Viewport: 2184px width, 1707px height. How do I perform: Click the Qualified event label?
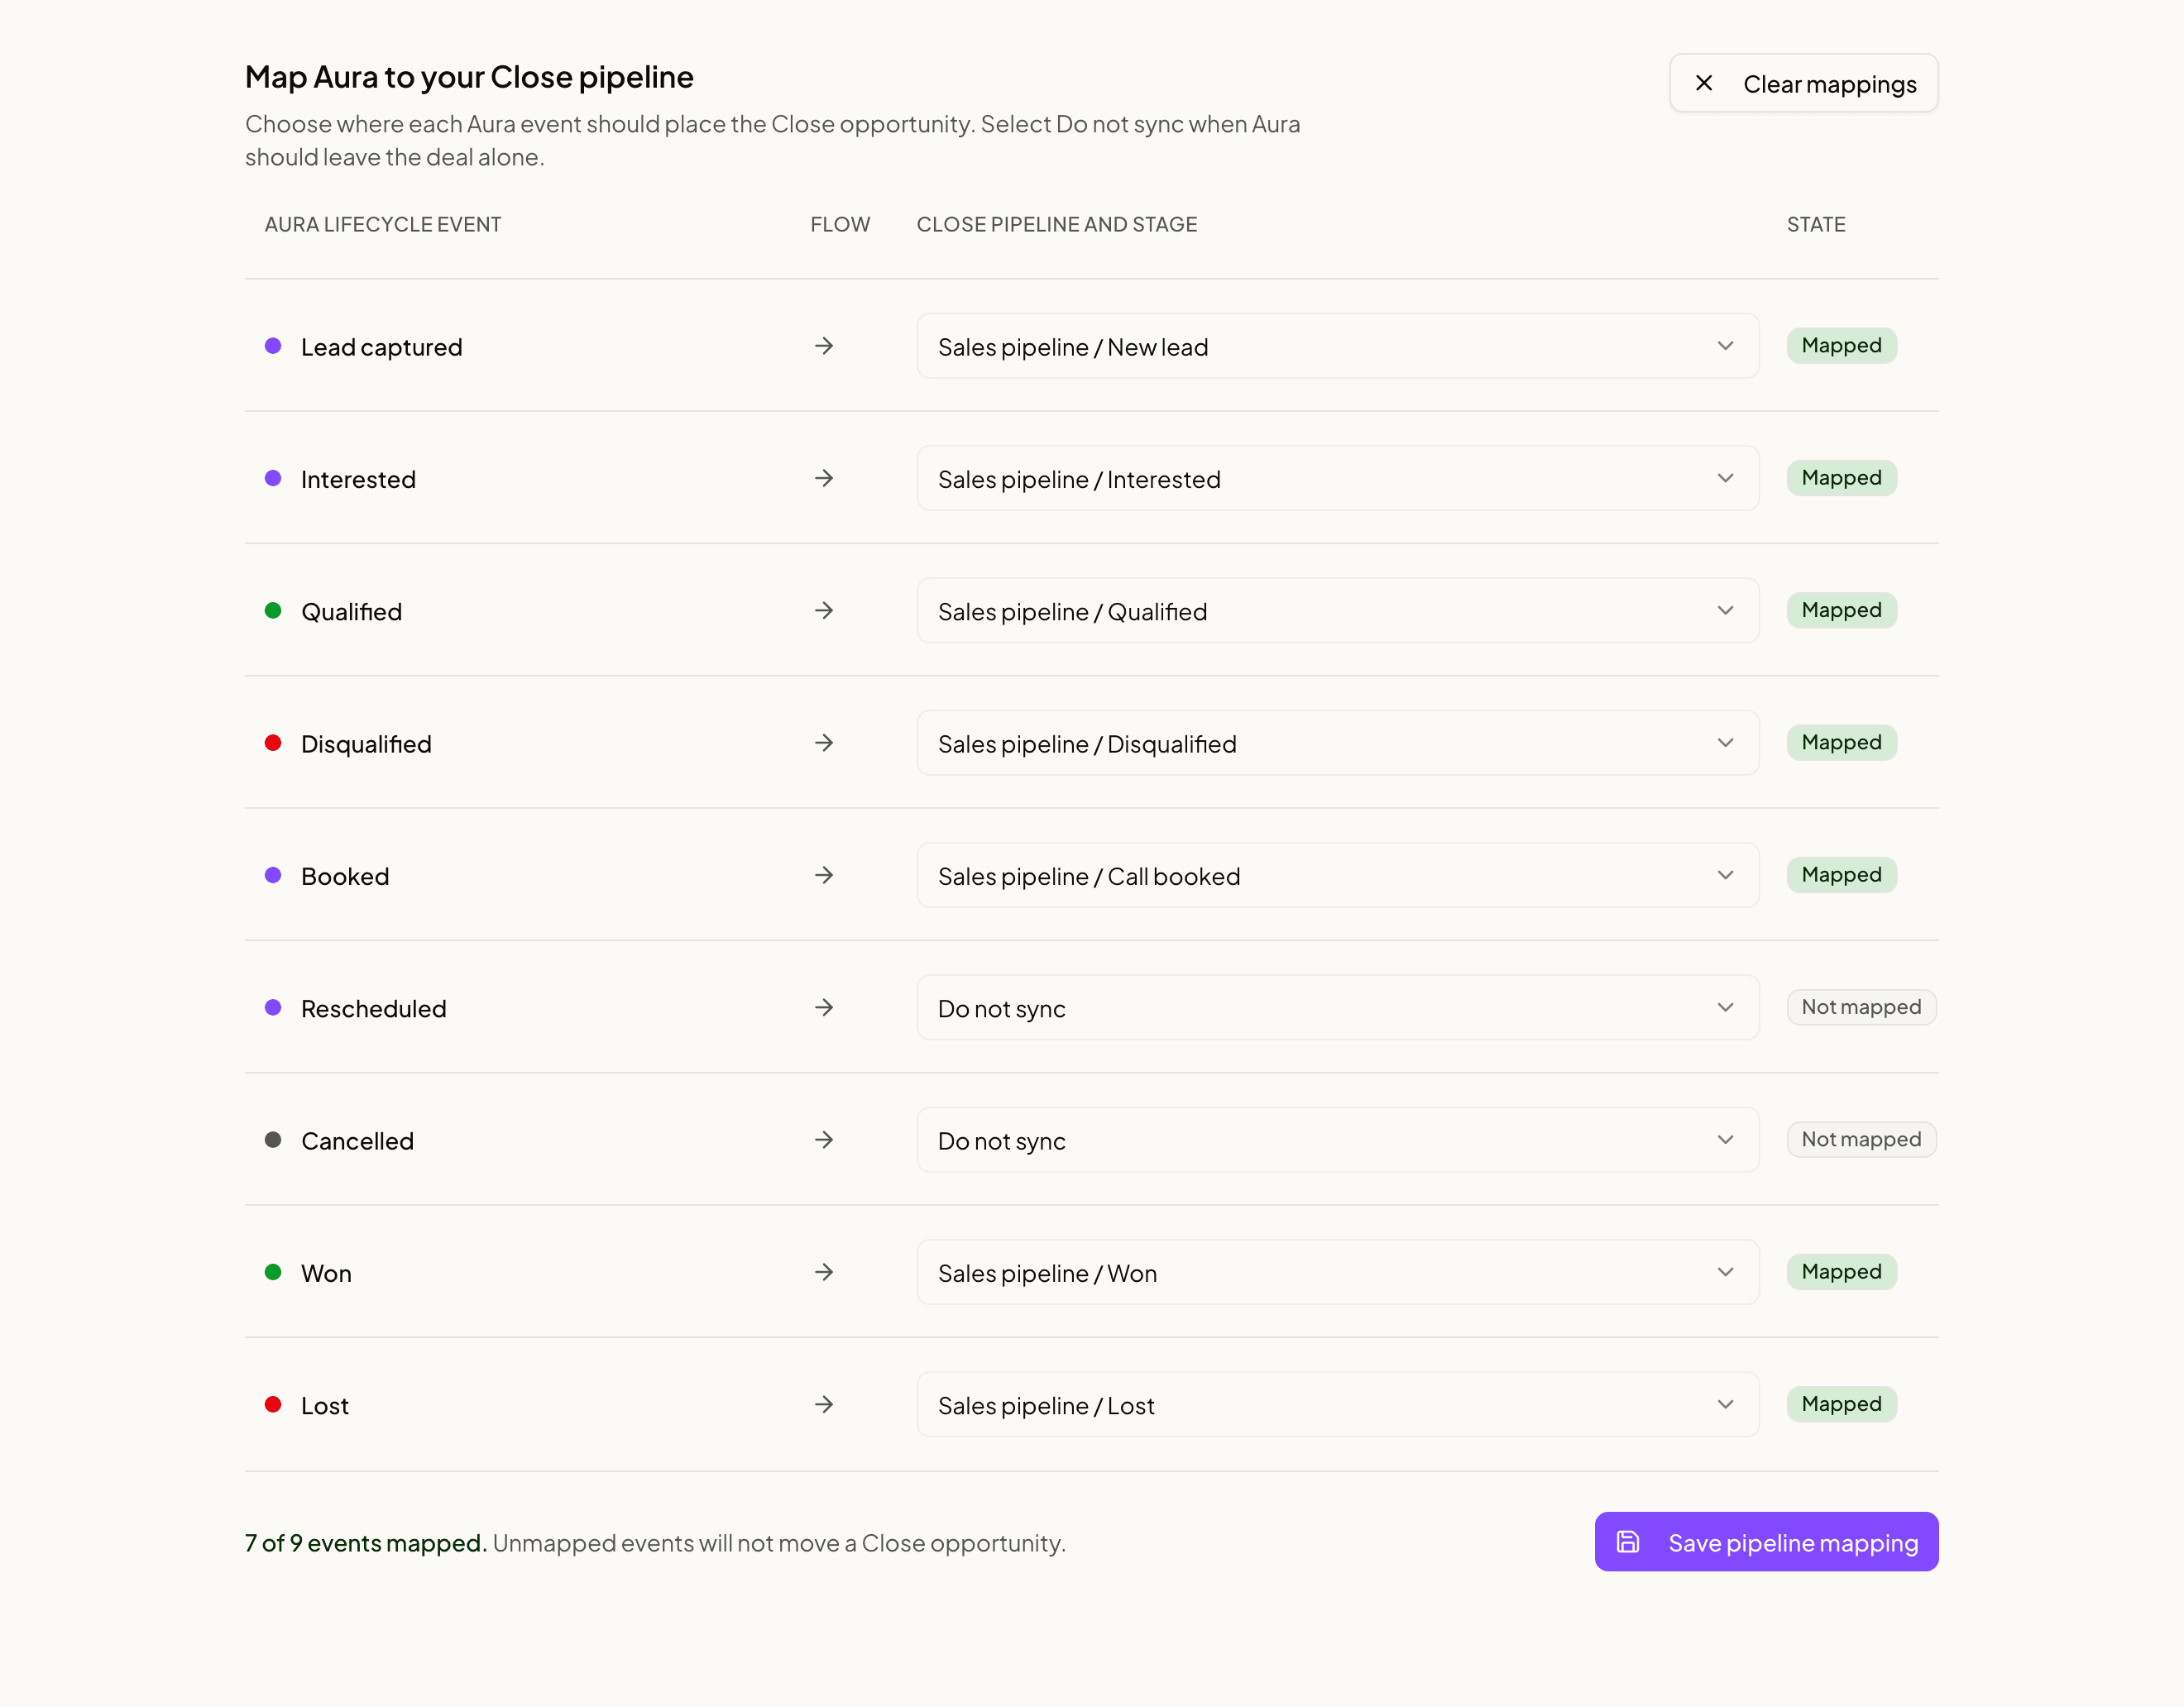tap(351, 612)
